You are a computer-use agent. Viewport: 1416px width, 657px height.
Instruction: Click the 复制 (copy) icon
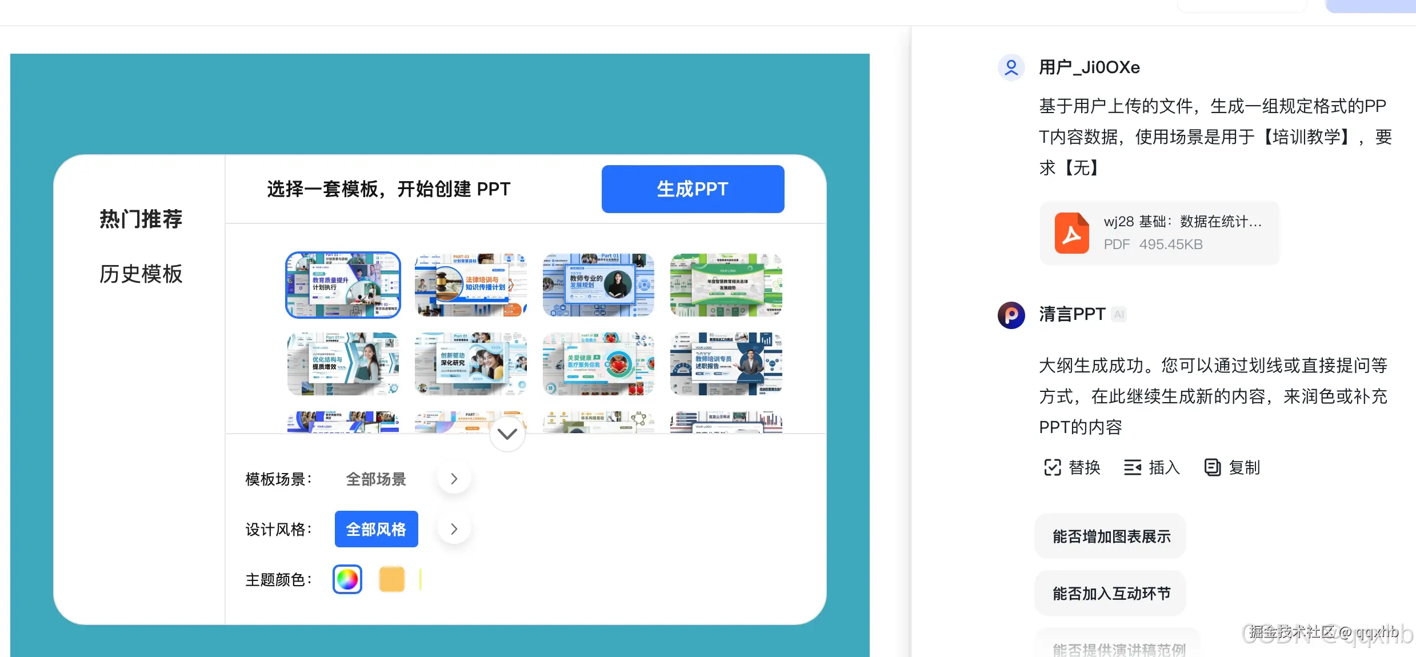pyautogui.click(x=1212, y=467)
